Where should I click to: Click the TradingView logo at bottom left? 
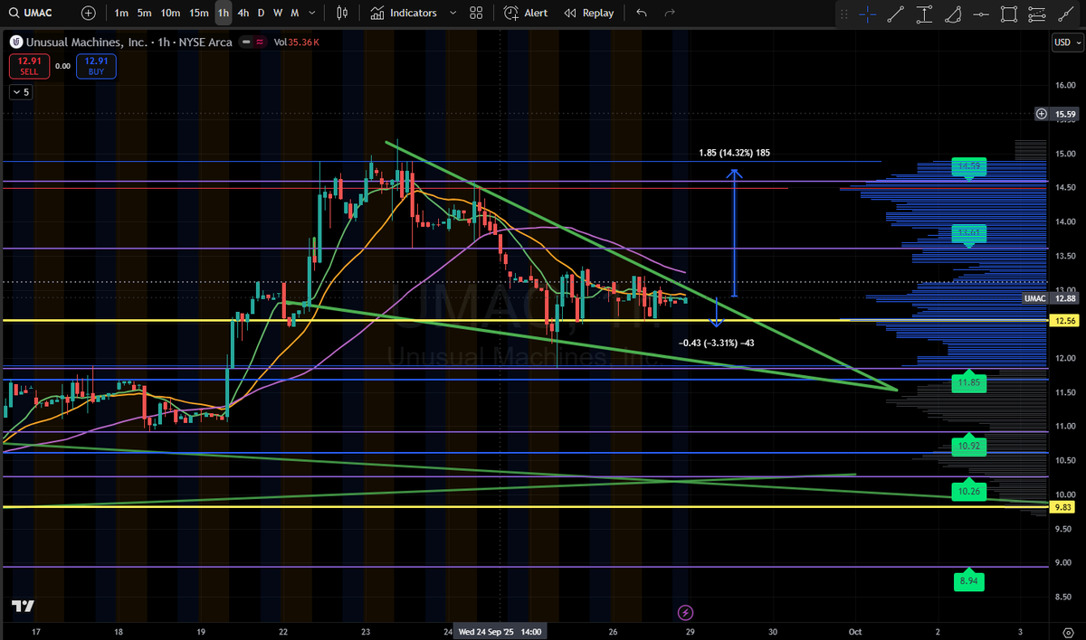[23, 607]
